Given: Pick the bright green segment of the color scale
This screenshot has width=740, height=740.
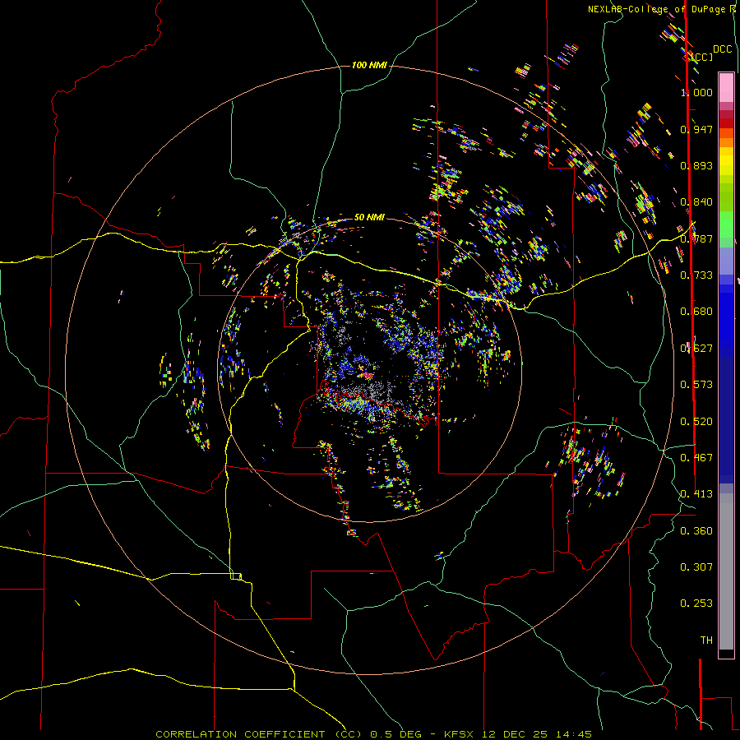Looking at the screenshot, I should click(x=726, y=224).
